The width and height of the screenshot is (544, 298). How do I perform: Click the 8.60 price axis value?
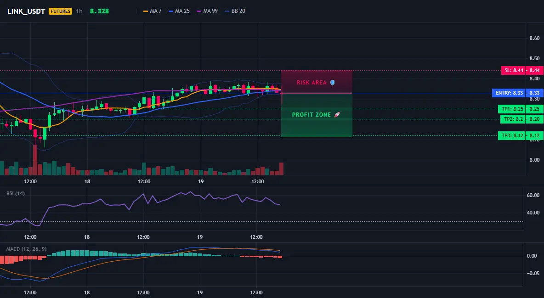coord(535,38)
